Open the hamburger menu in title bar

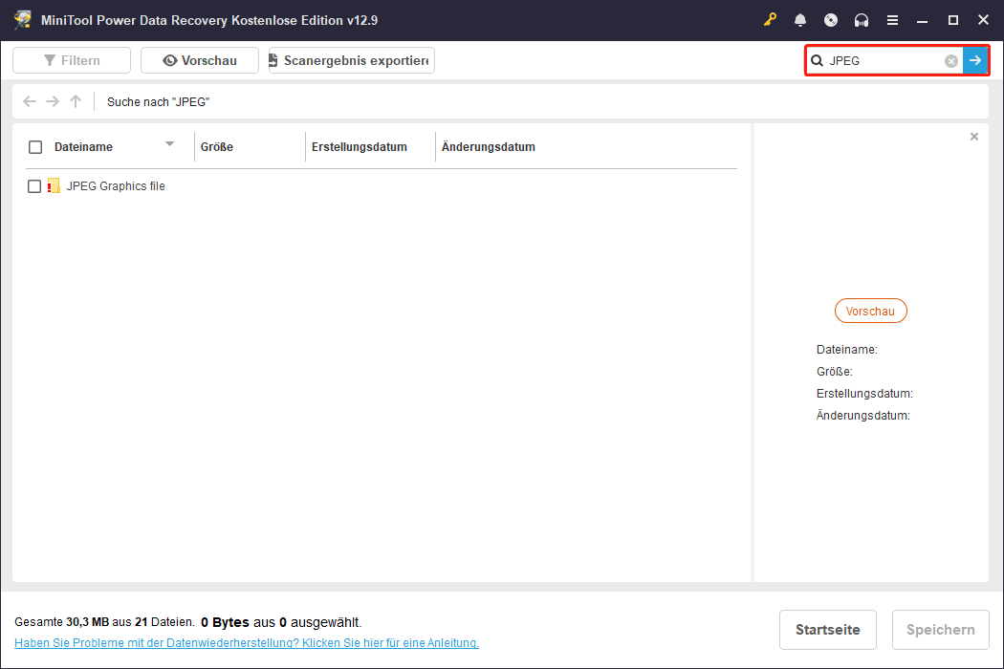pyautogui.click(x=892, y=20)
